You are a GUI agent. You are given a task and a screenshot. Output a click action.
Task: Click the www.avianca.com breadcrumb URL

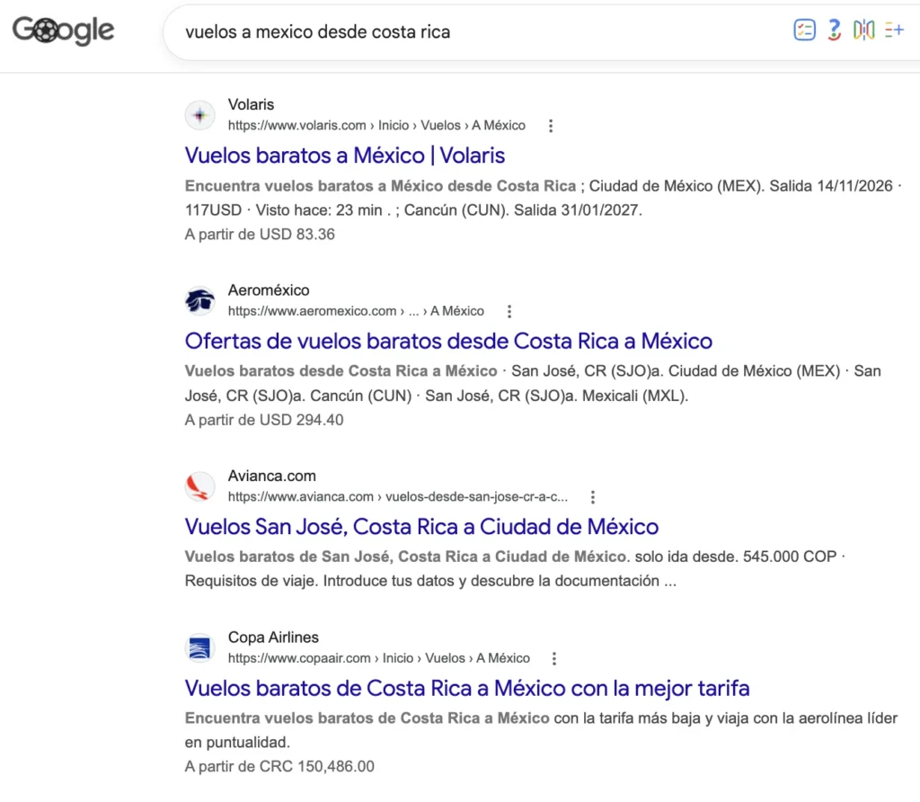click(x=398, y=496)
